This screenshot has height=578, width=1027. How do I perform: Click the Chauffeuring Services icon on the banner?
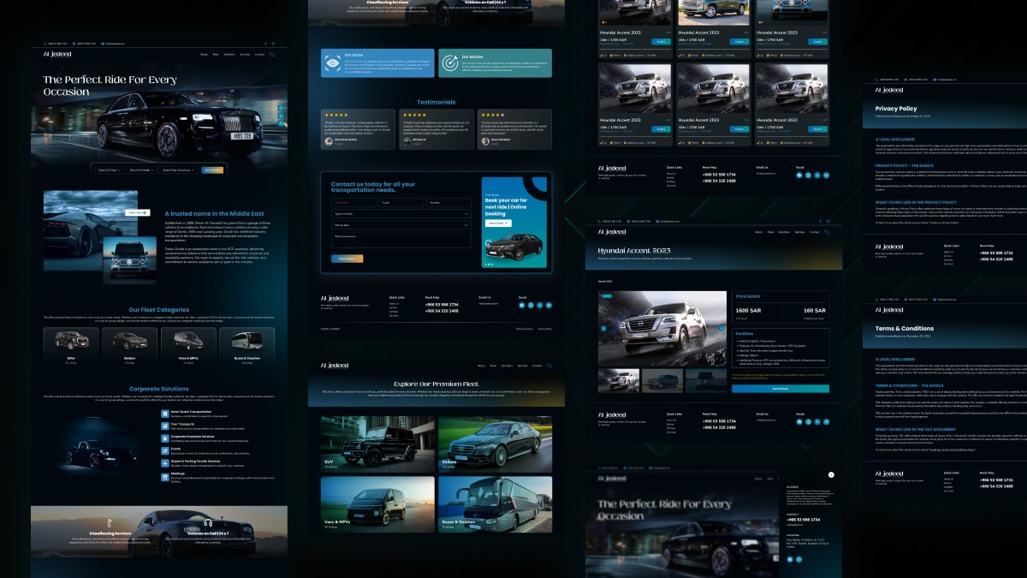point(110,522)
